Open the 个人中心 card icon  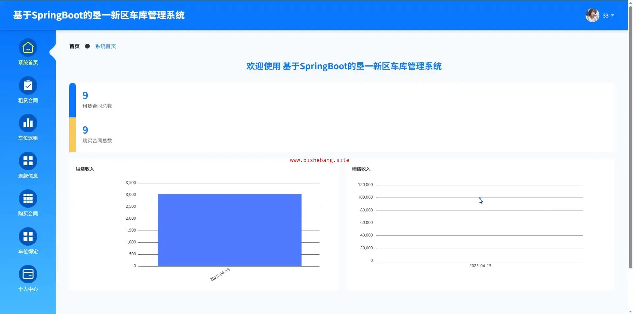[x=28, y=274]
